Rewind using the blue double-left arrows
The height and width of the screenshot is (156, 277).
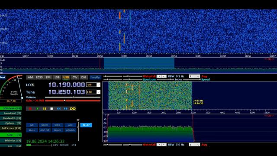(59, 109)
